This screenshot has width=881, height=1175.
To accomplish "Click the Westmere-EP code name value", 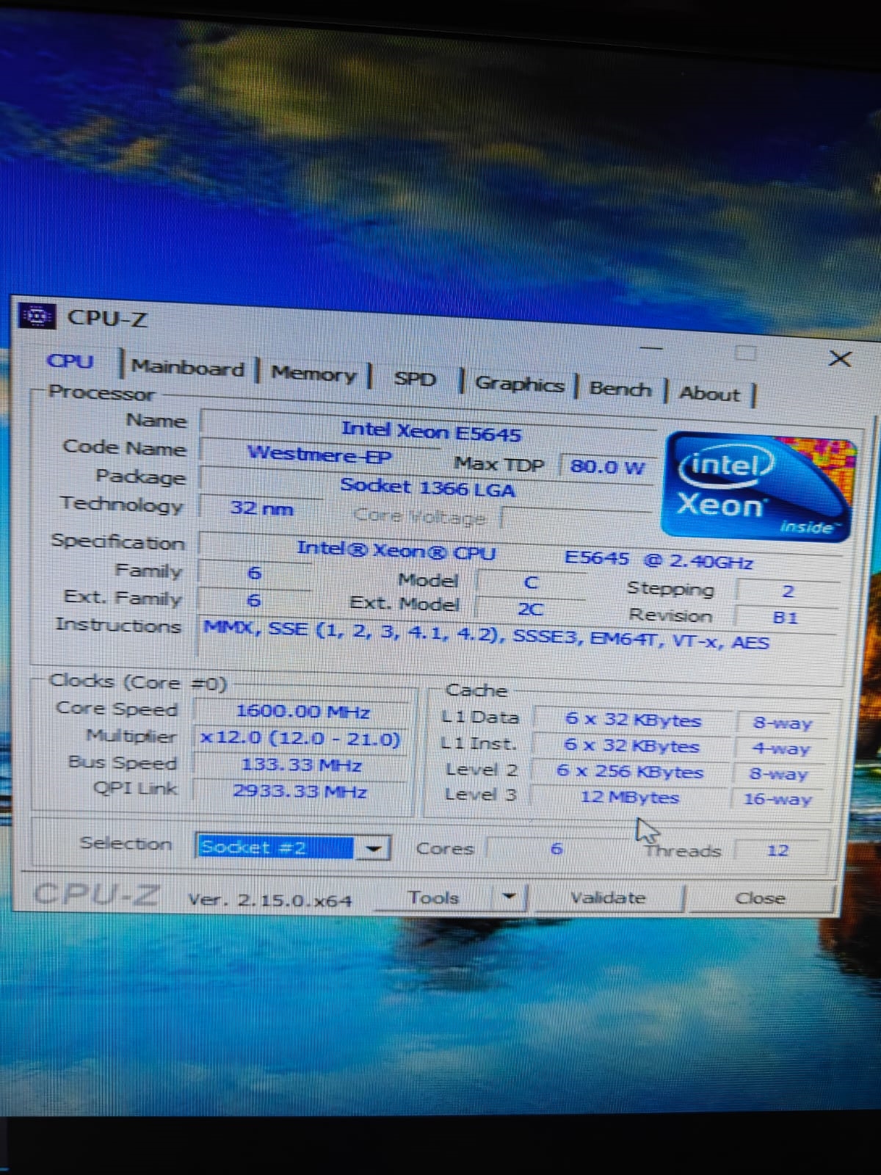I will click(x=319, y=454).
